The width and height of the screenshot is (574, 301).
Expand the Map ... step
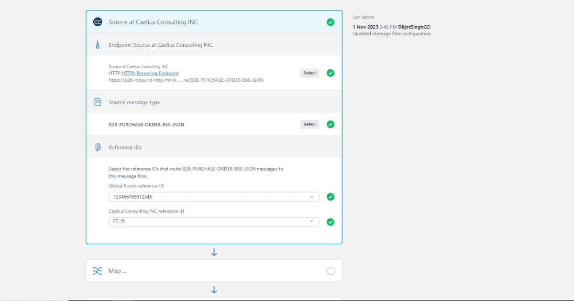214,271
